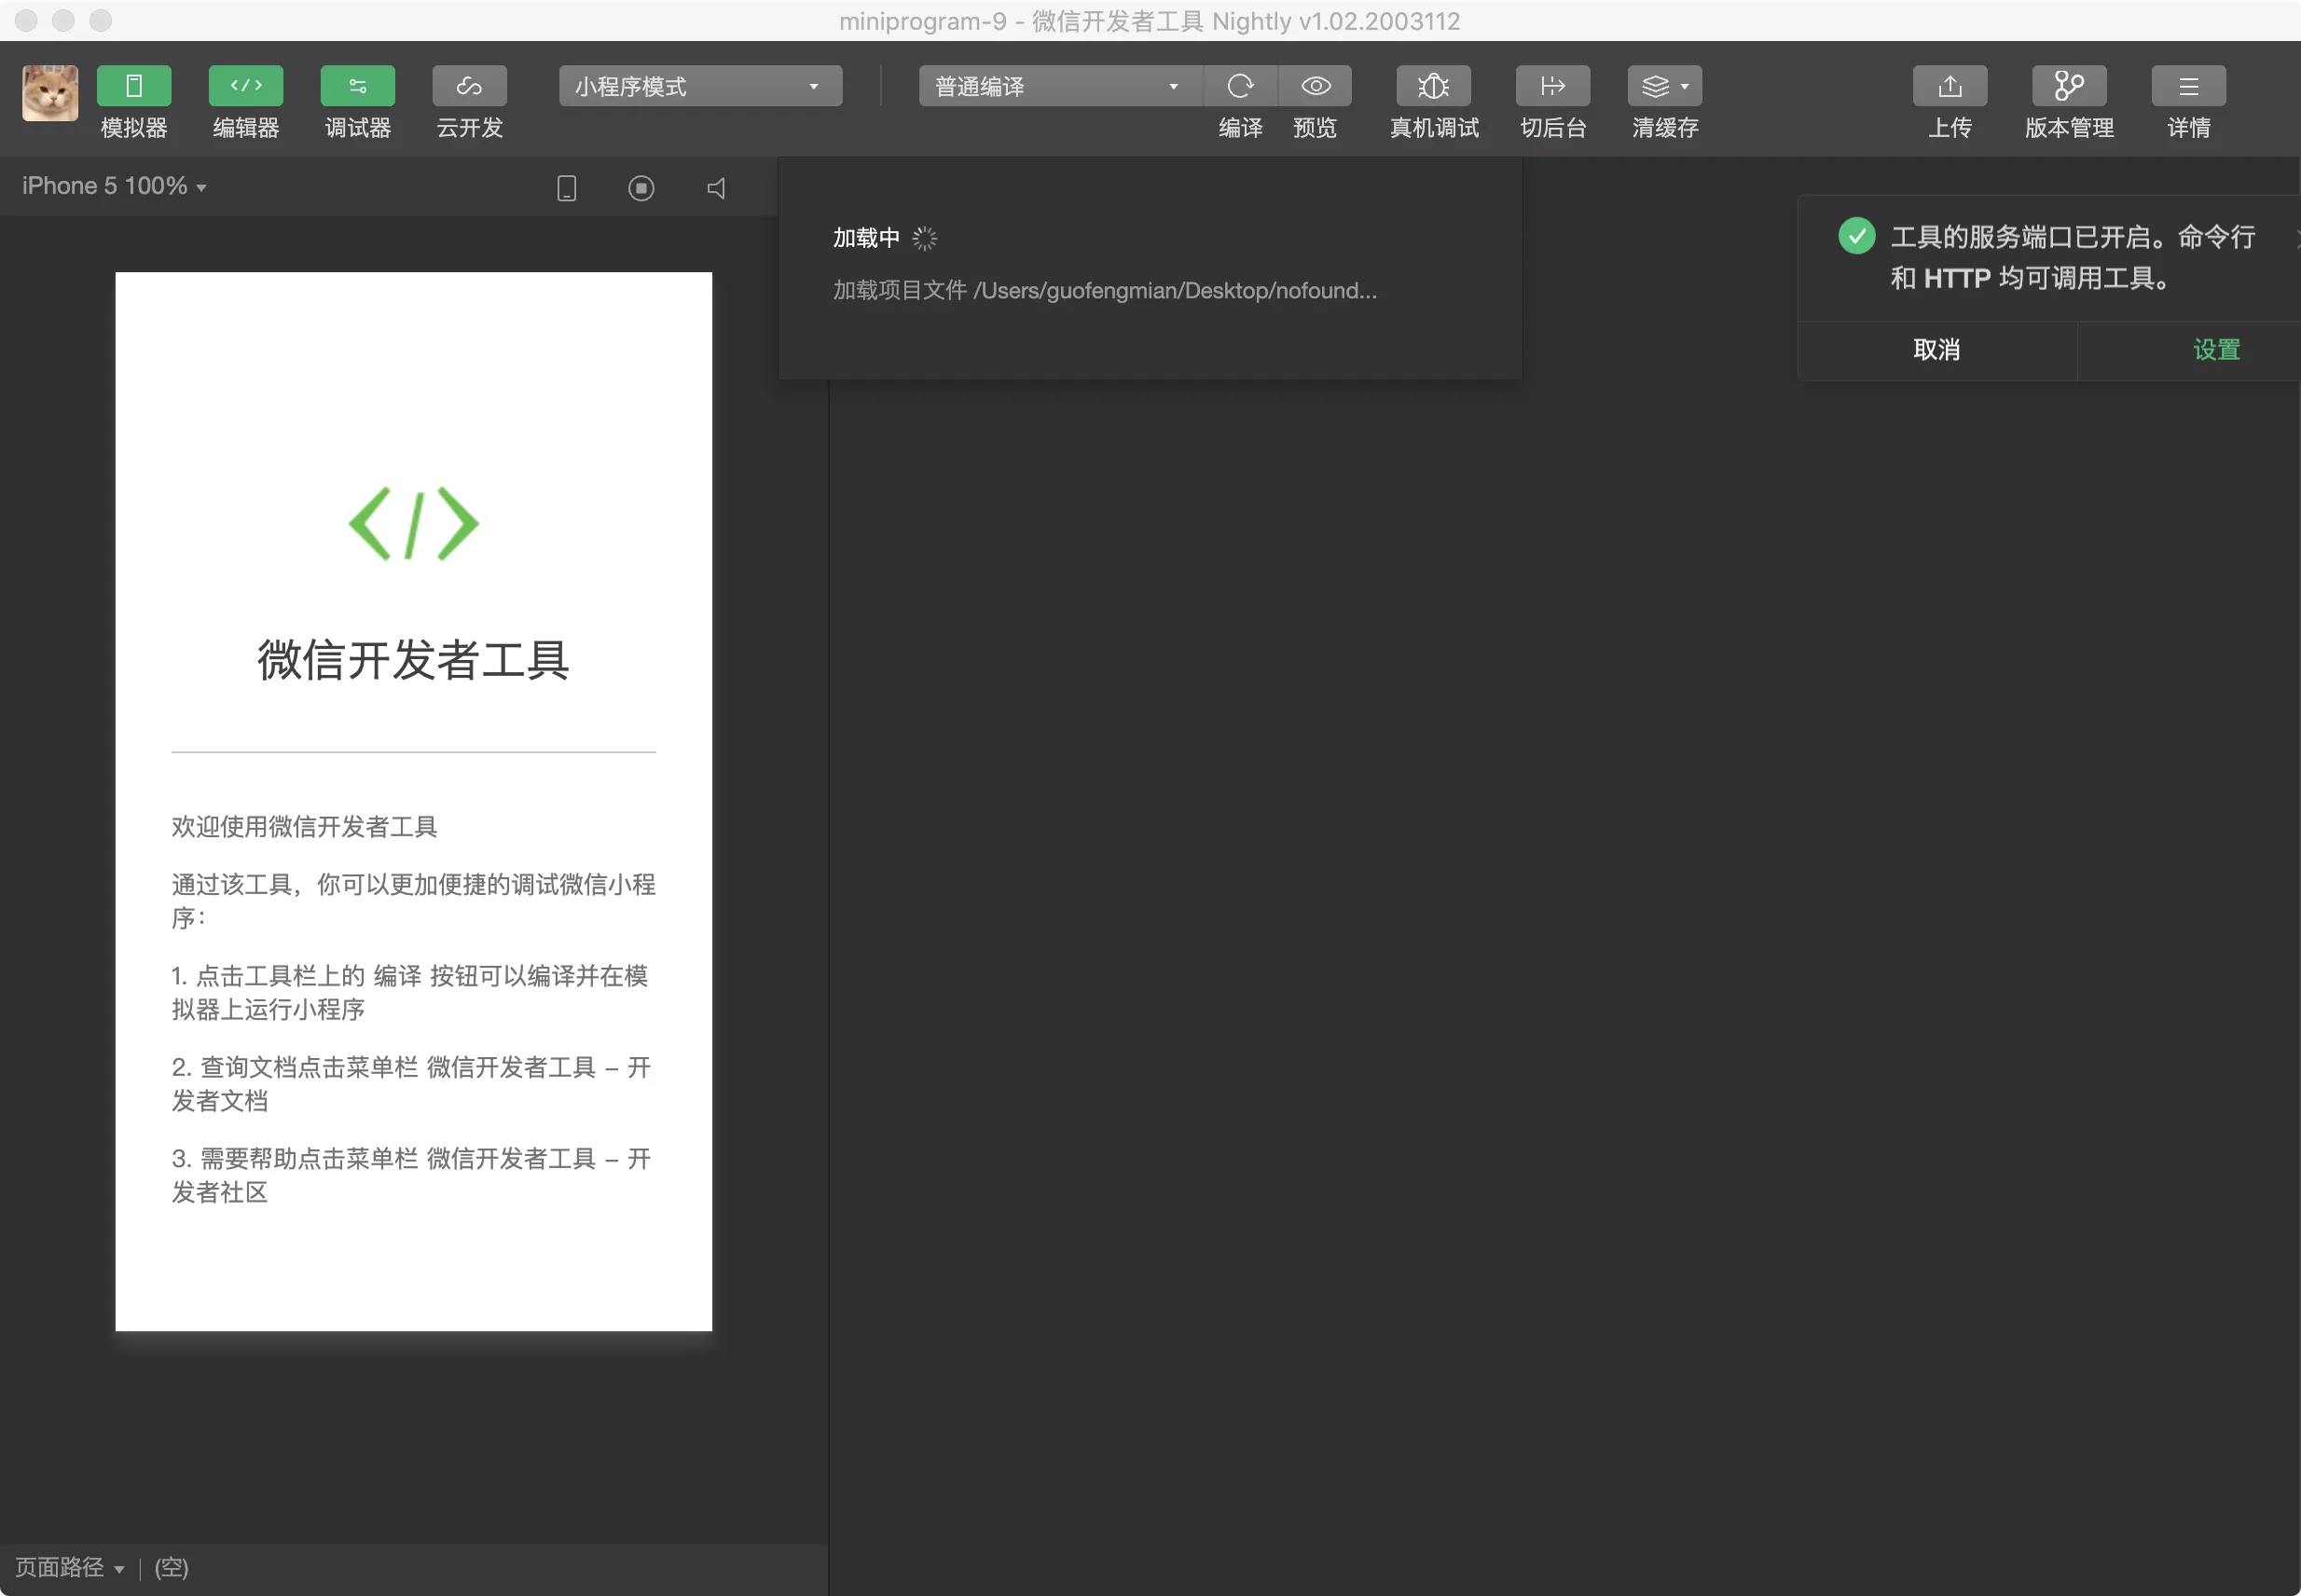Click the upload icon button
The height and width of the screenshot is (1596, 2301).
tap(1949, 86)
